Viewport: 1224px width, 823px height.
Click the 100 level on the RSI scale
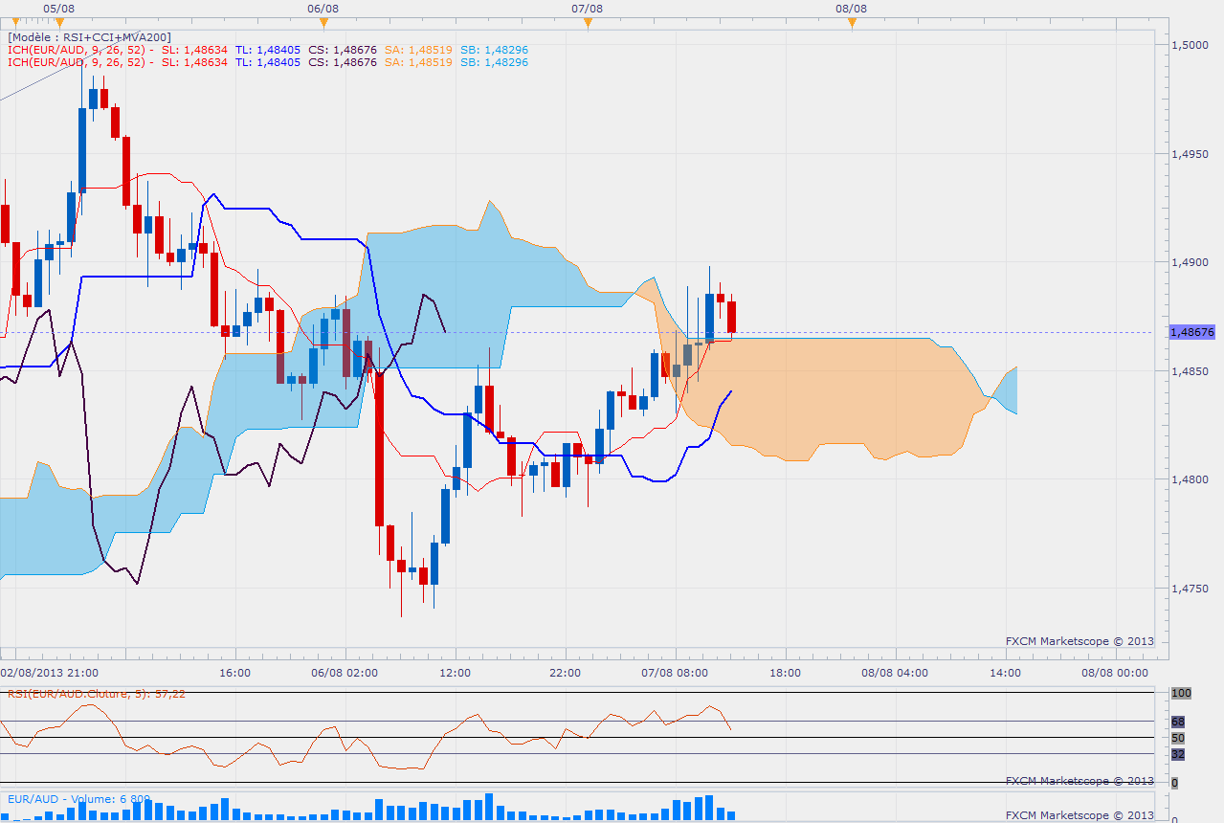click(x=1181, y=692)
